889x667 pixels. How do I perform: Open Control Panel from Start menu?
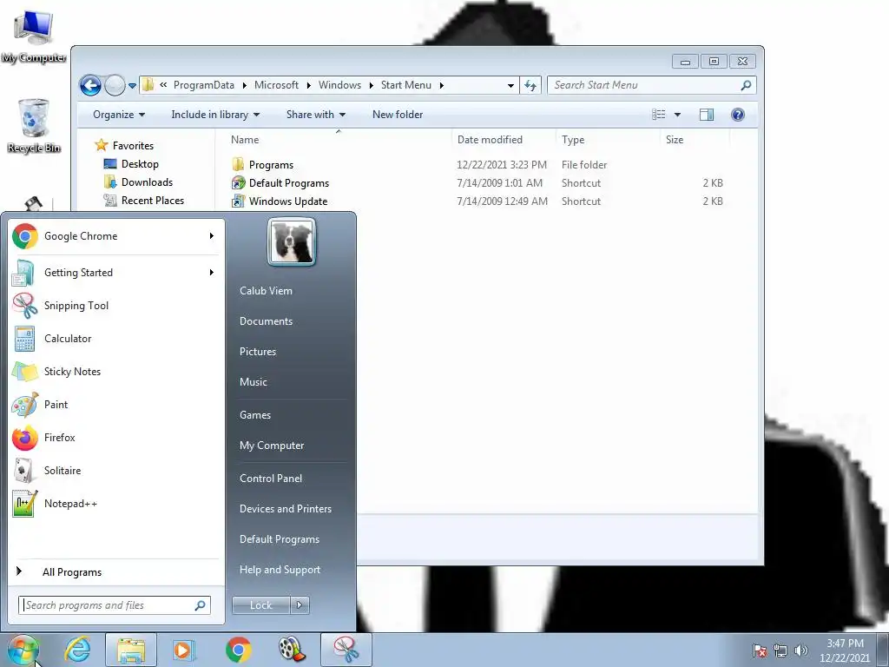click(x=271, y=479)
